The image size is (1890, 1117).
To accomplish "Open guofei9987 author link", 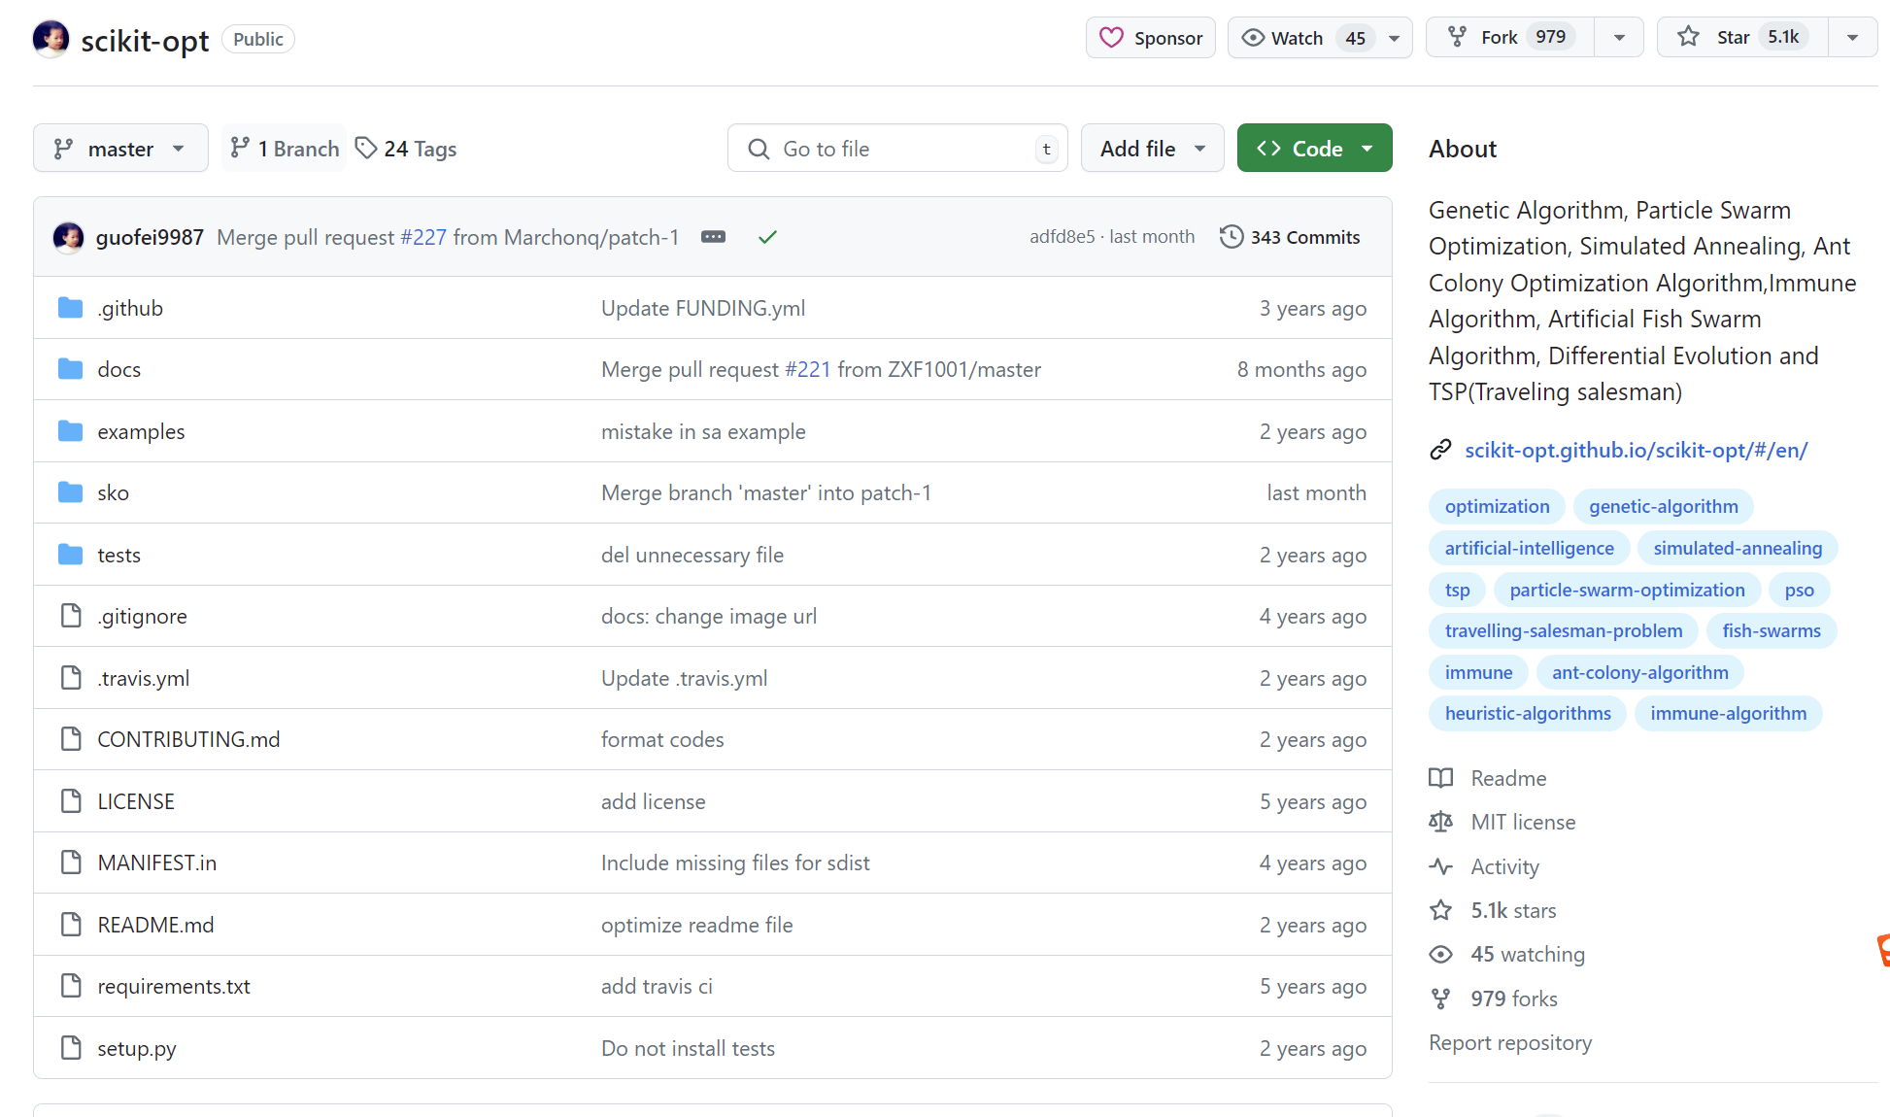I will (150, 237).
